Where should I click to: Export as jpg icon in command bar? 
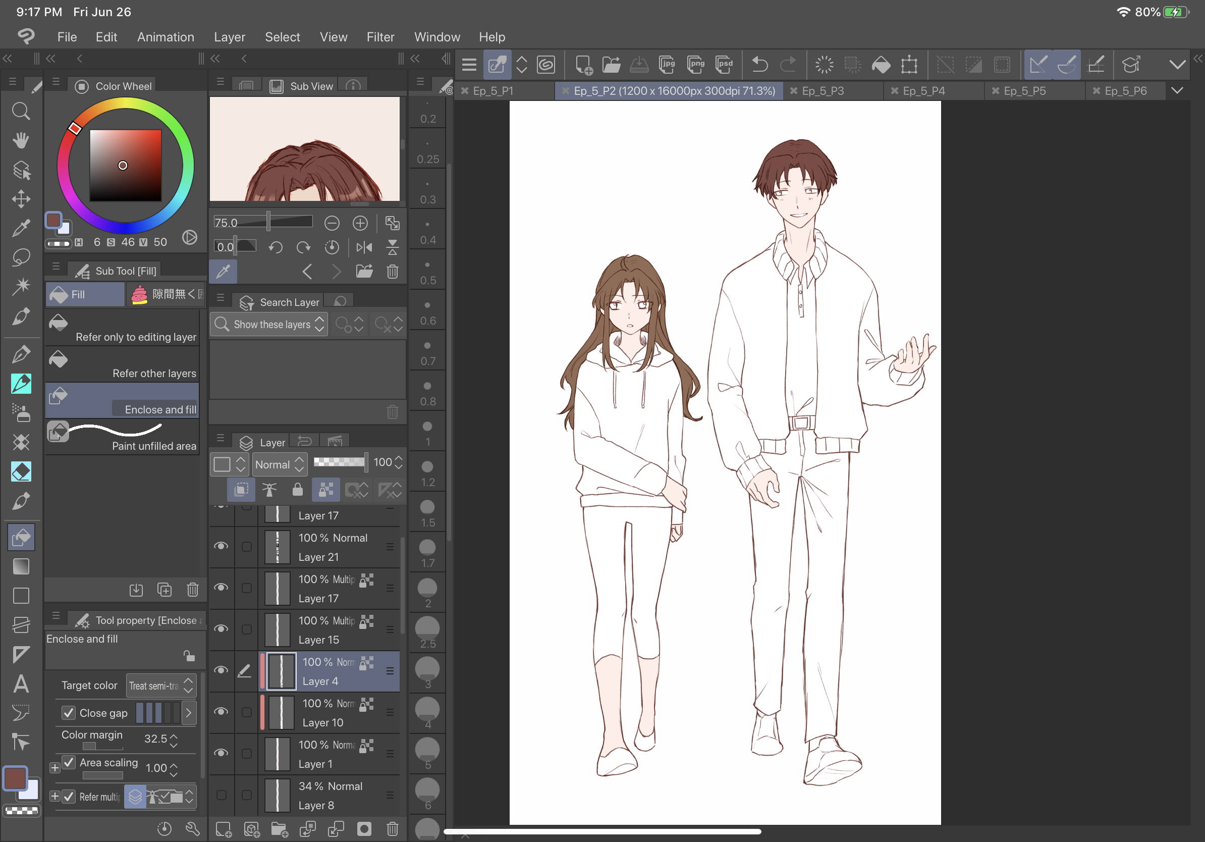667,65
